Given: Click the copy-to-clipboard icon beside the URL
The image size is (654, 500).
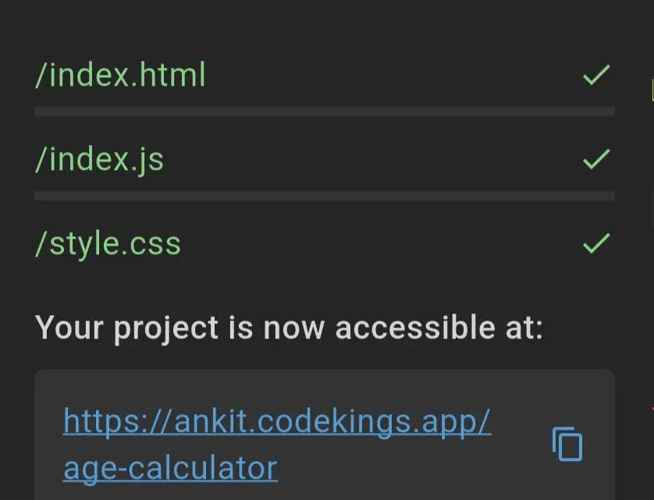Looking at the screenshot, I should click(x=567, y=444).
